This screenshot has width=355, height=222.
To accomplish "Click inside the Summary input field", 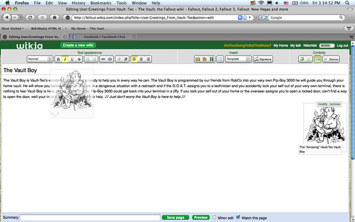I will [90, 218].
